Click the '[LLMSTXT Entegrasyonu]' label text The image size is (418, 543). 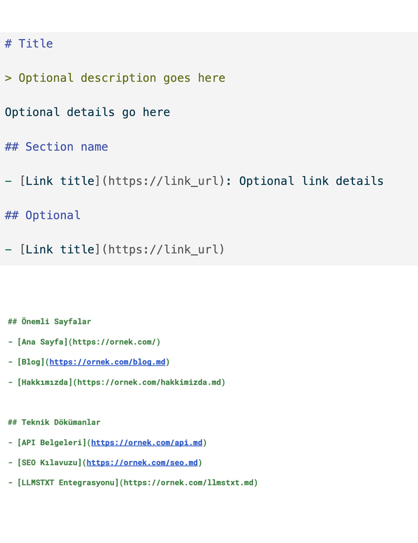pos(68,483)
